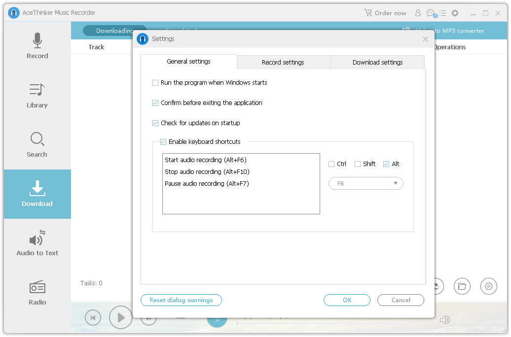Click Reset dialog warnings button
The width and height of the screenshot is (511, 337).
pyautogui.click(x=181, y=300)
